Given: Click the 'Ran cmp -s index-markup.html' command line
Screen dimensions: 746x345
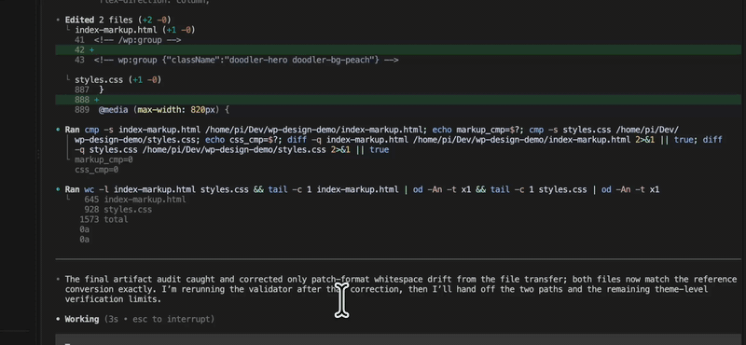Looking at the screenshot, I should click(x=371, y=130).
